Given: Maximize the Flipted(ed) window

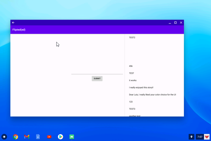Looking at the screenshot, I should [x=175, y=23].
